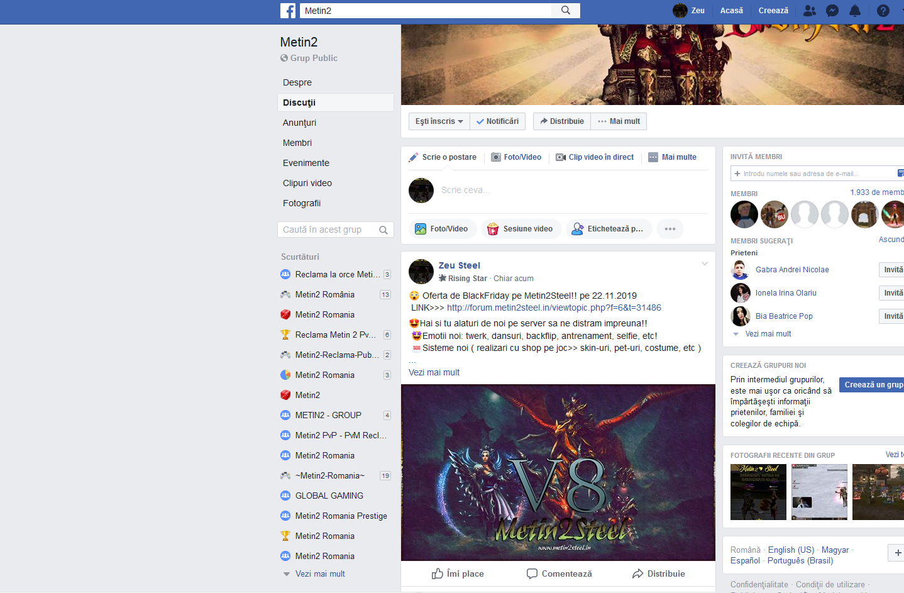Open ~Metin2-Romania~ shortcut
Viewport: 904px width, 593px height.
coord(336,475)
